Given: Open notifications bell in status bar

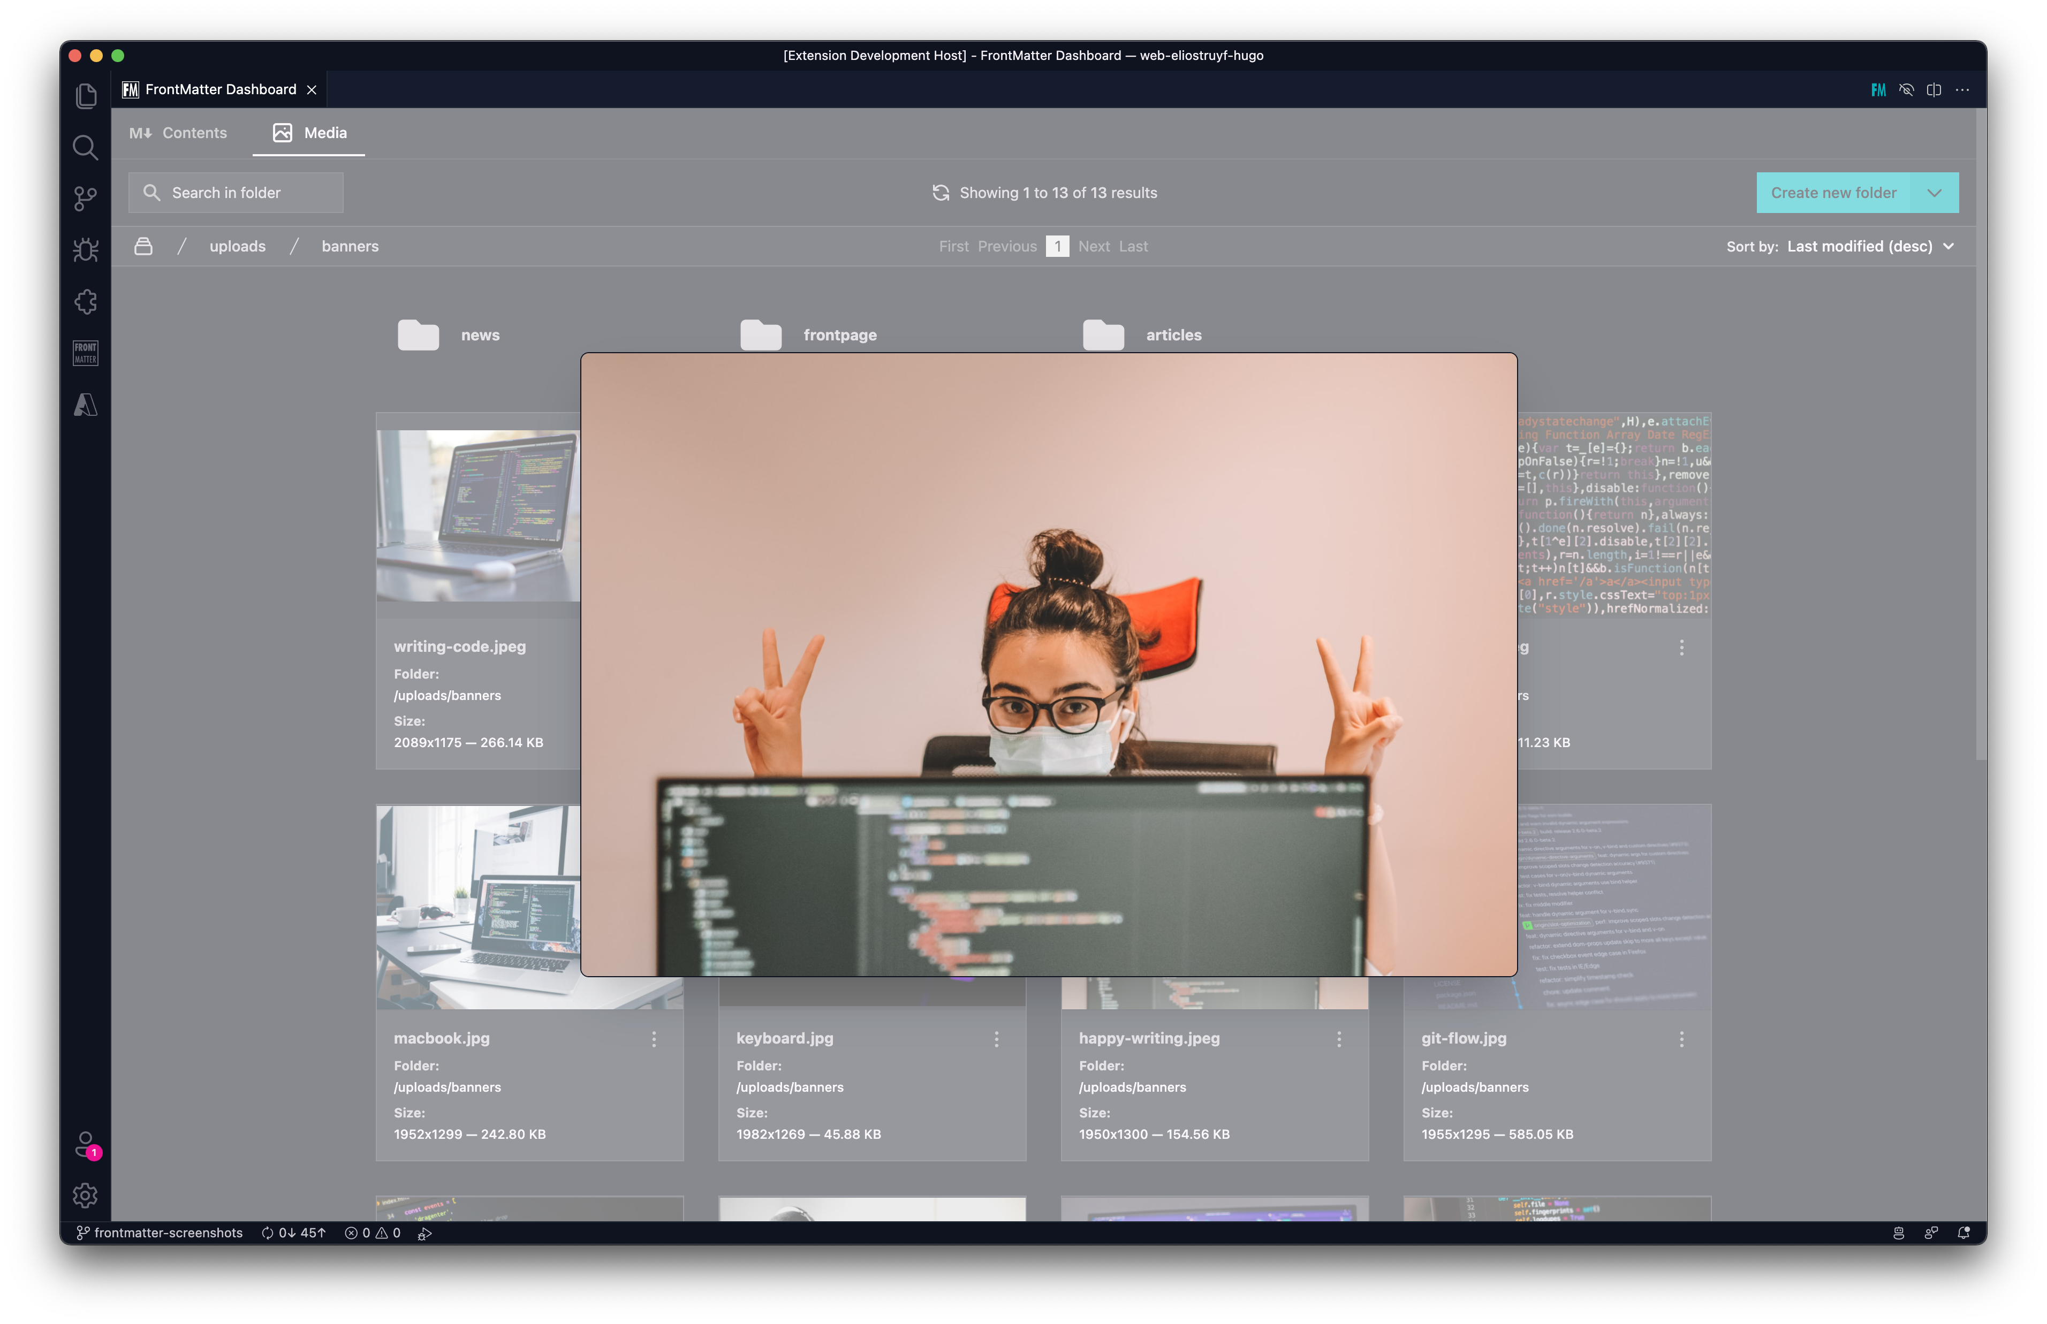Looking at the screenshot, I should (1963, 1233).
